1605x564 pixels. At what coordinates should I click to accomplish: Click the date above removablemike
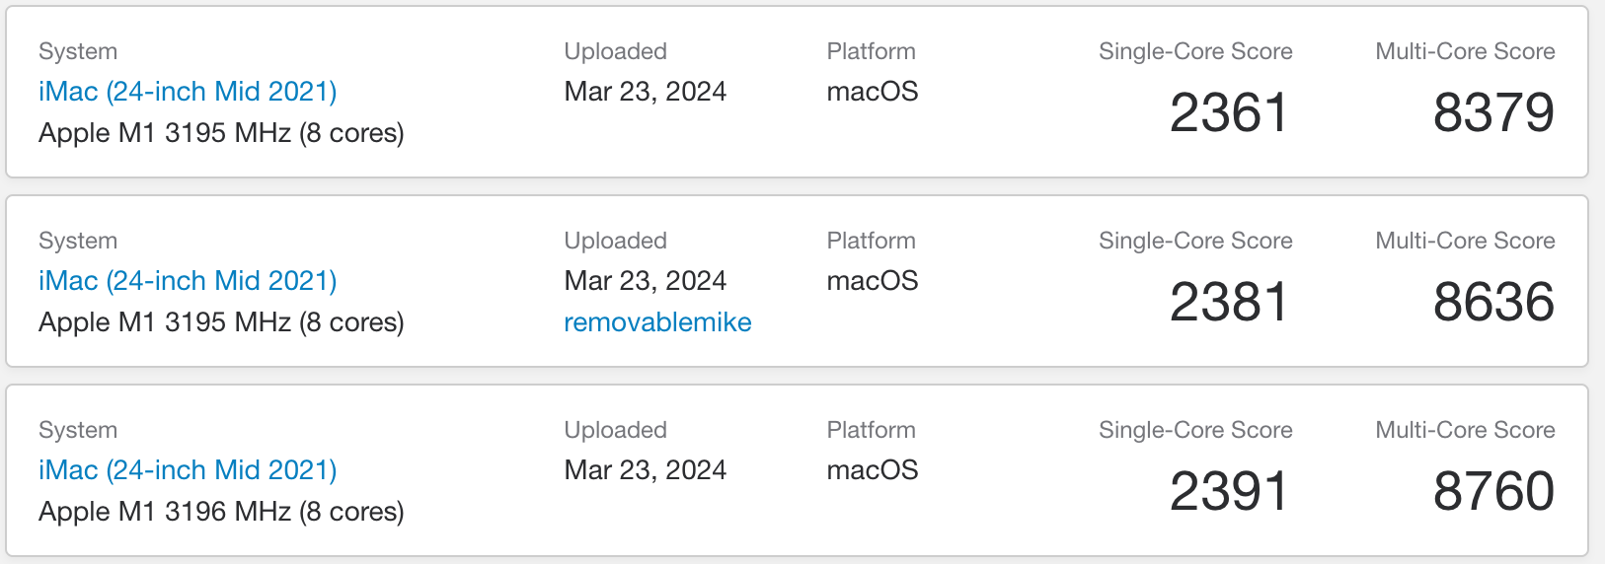645,281
